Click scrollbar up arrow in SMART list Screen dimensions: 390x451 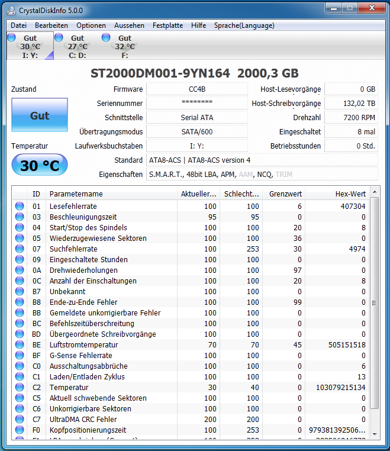pyautogui.click(x=375, y=192)
